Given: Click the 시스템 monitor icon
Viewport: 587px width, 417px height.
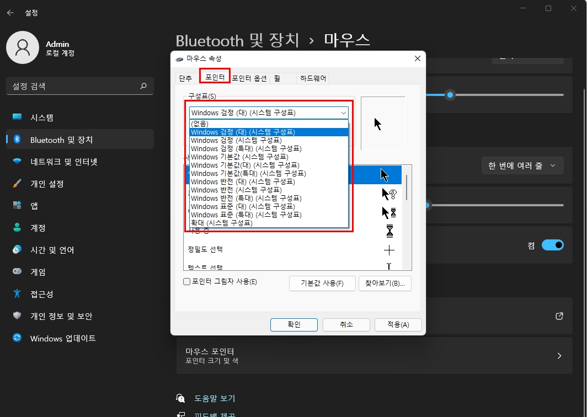Looking at the screenshot, I should [17, 117].
